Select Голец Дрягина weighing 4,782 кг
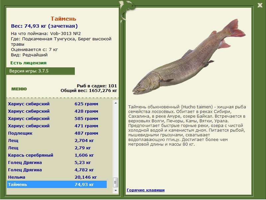Viewport: 266px width, 200px height. (57, 170)
